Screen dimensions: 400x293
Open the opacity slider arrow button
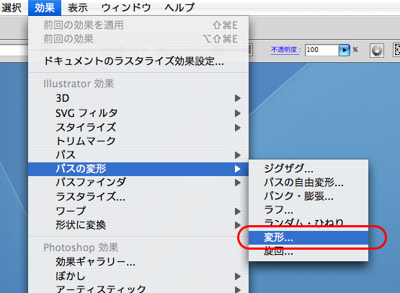tap(344, 50)
